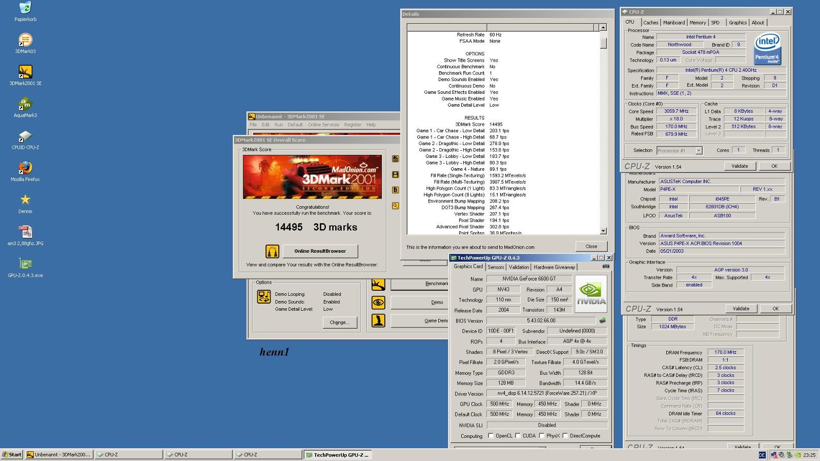This screenshot has height=461, width=820.
Task: Toggle the DirectCompute checkbox in GPU-Z
Action: coord(565,436)
